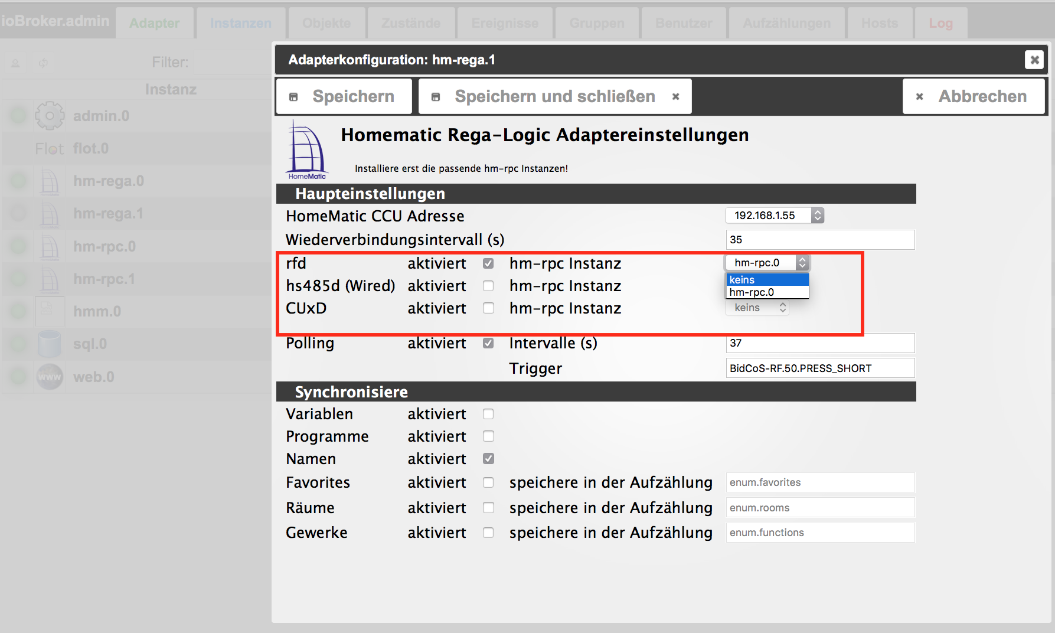Click the Speichern button
The image size is (1055, 633).
(344, 96)
